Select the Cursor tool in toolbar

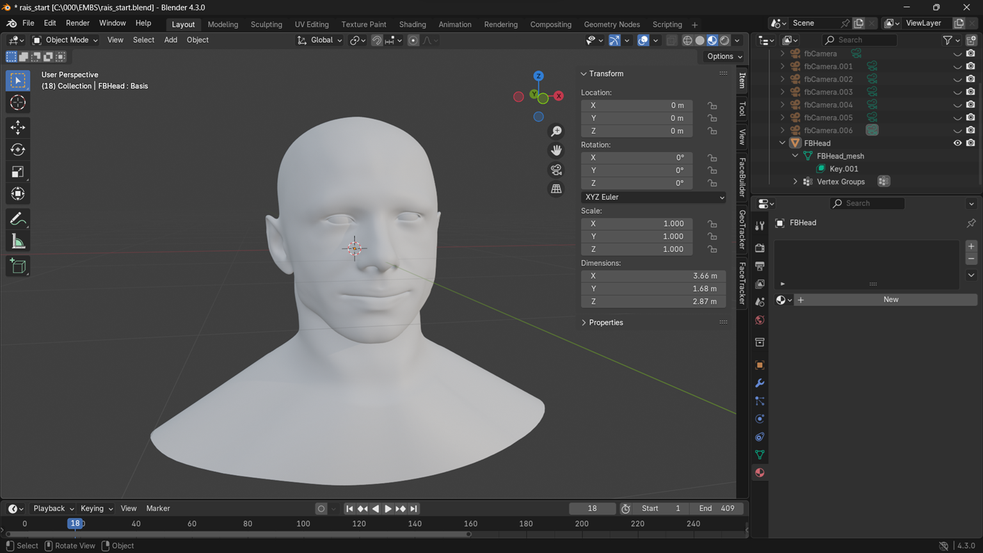(18, 102)
